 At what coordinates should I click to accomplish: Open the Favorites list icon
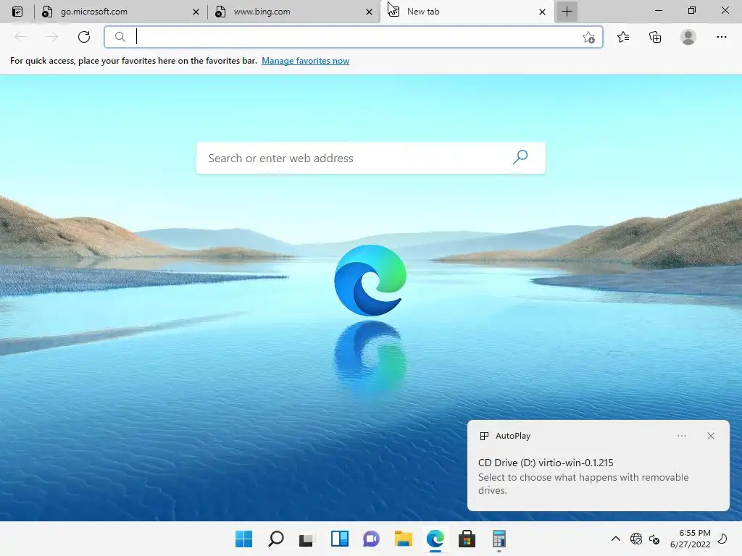[623, 37]
